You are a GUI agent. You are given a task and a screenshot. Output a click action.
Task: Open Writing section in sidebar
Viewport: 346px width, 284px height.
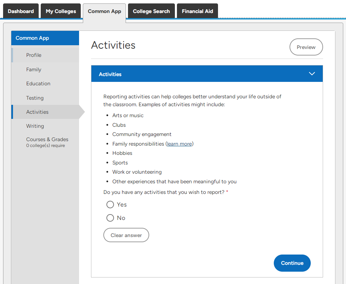(x=45, y=126)
